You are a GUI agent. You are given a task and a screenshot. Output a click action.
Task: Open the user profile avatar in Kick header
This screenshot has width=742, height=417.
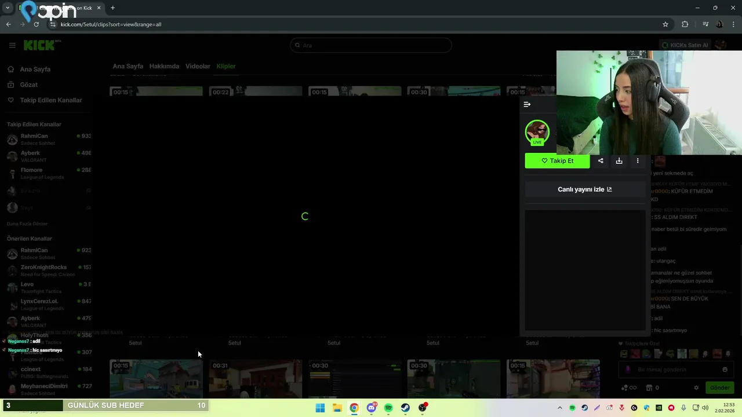(x=721, y=45)
